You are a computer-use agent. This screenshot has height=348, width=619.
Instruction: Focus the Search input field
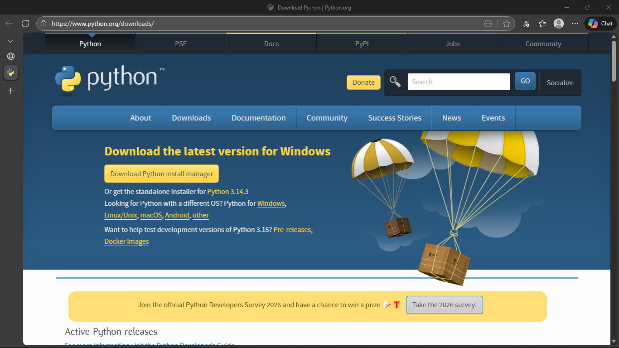click(x=459, y=82)
